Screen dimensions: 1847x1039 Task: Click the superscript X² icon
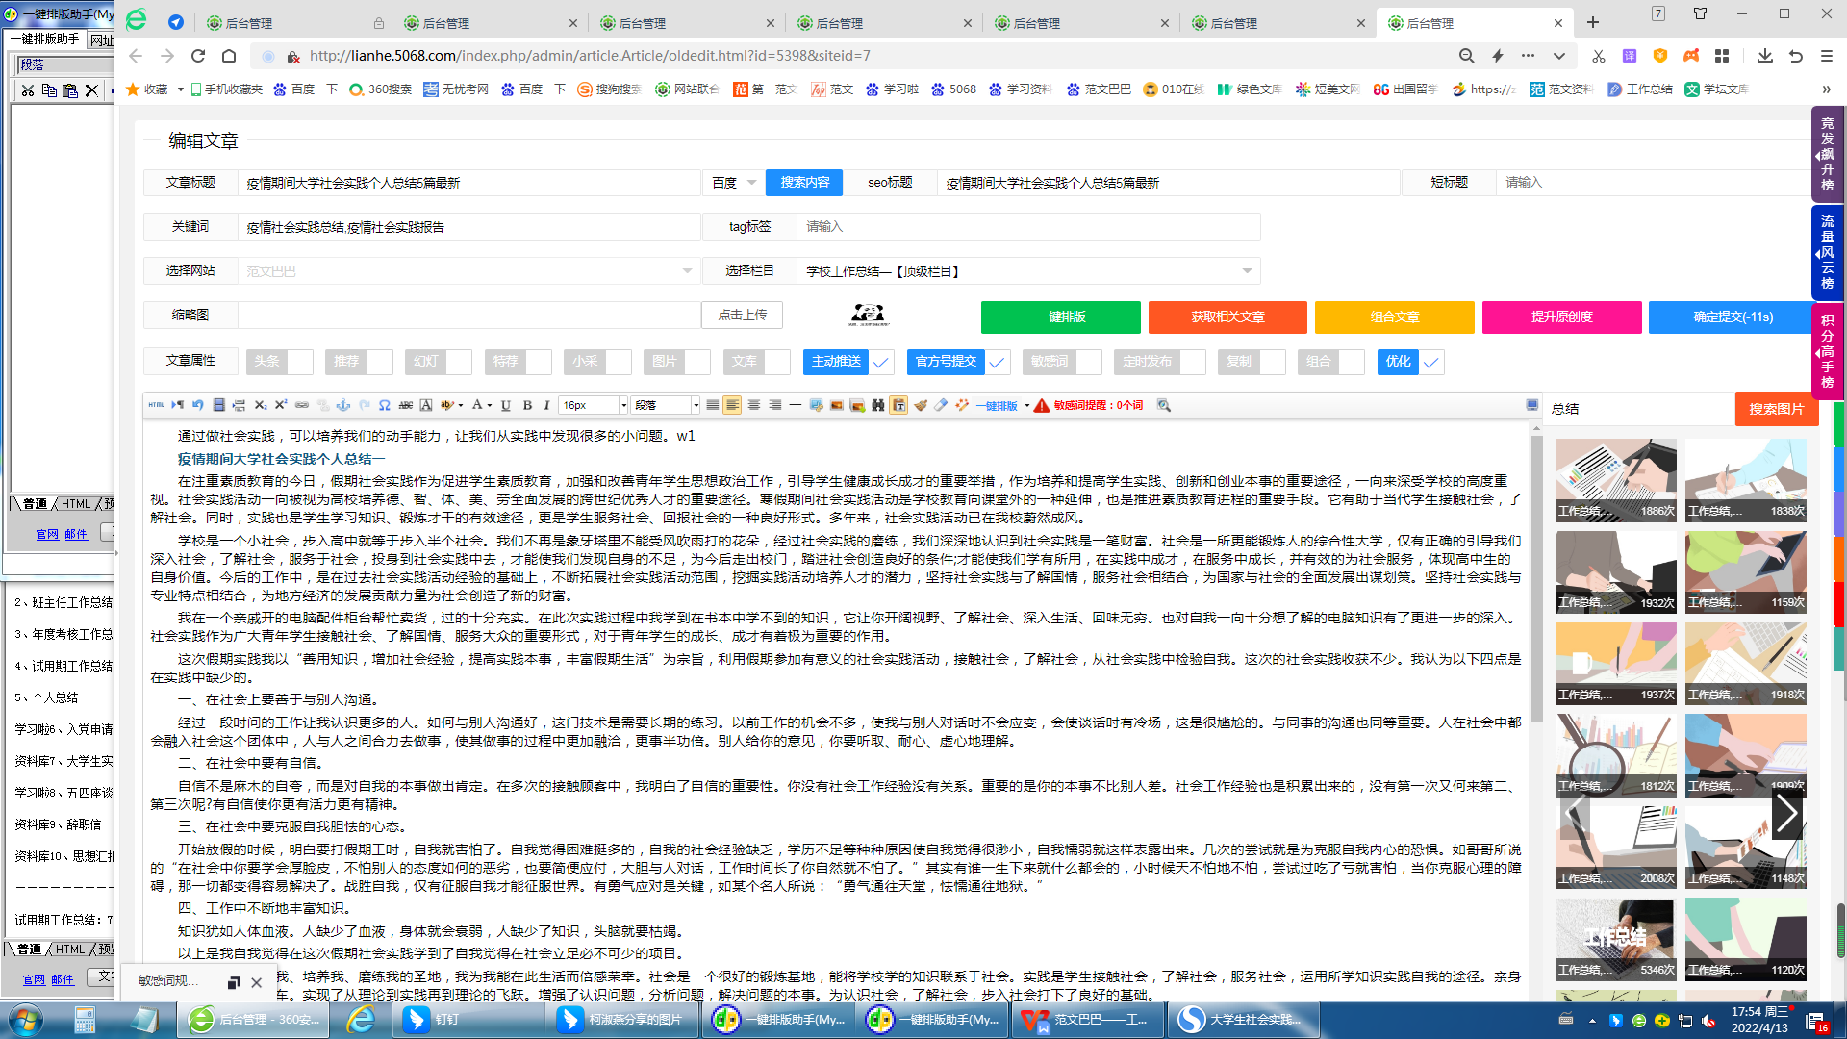(x=281, y=405)
